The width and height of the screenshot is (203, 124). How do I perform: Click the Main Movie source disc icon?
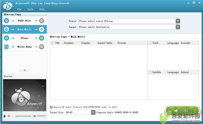pyautogui.click(x=6, y=29)
